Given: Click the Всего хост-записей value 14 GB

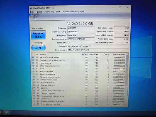Looking at the screenshot, I should tap(122, 31).
